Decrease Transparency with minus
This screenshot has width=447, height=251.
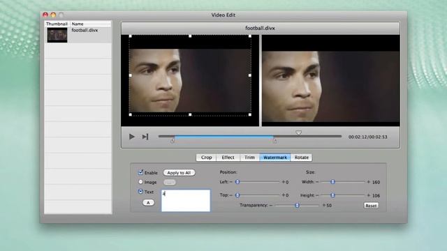[271, 205]
